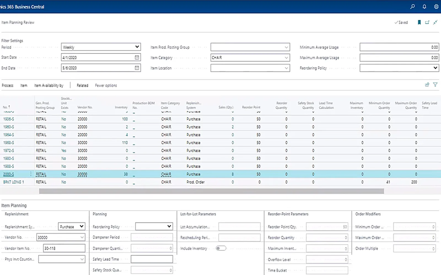Expand the Period dropdown showing Weekly

point(137,47)
